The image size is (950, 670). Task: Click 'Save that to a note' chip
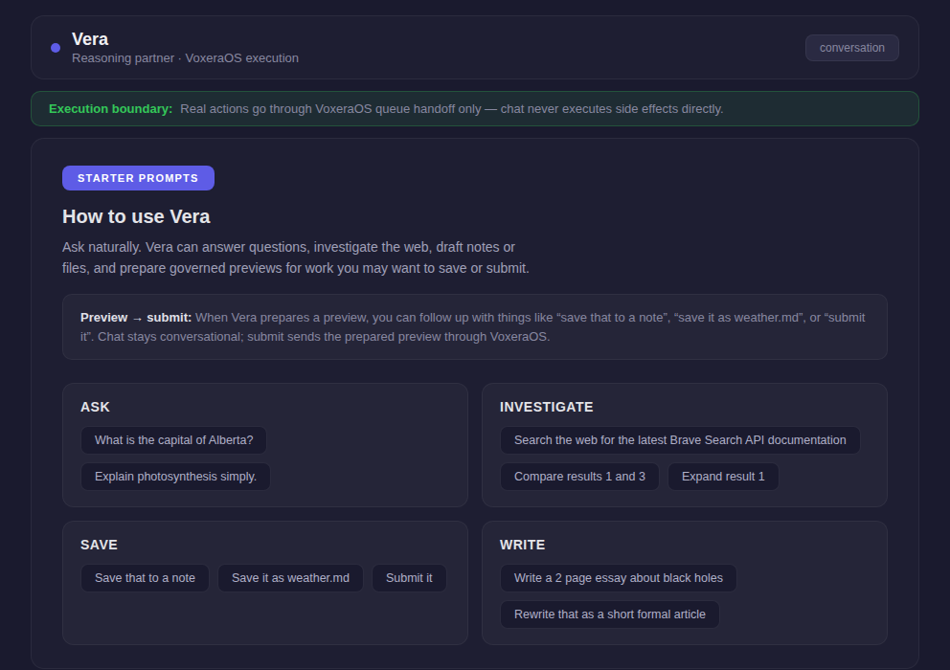[145, 578]
